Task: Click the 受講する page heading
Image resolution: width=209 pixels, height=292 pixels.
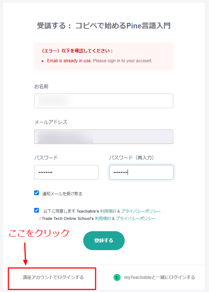Action: (x=104, y=26)
